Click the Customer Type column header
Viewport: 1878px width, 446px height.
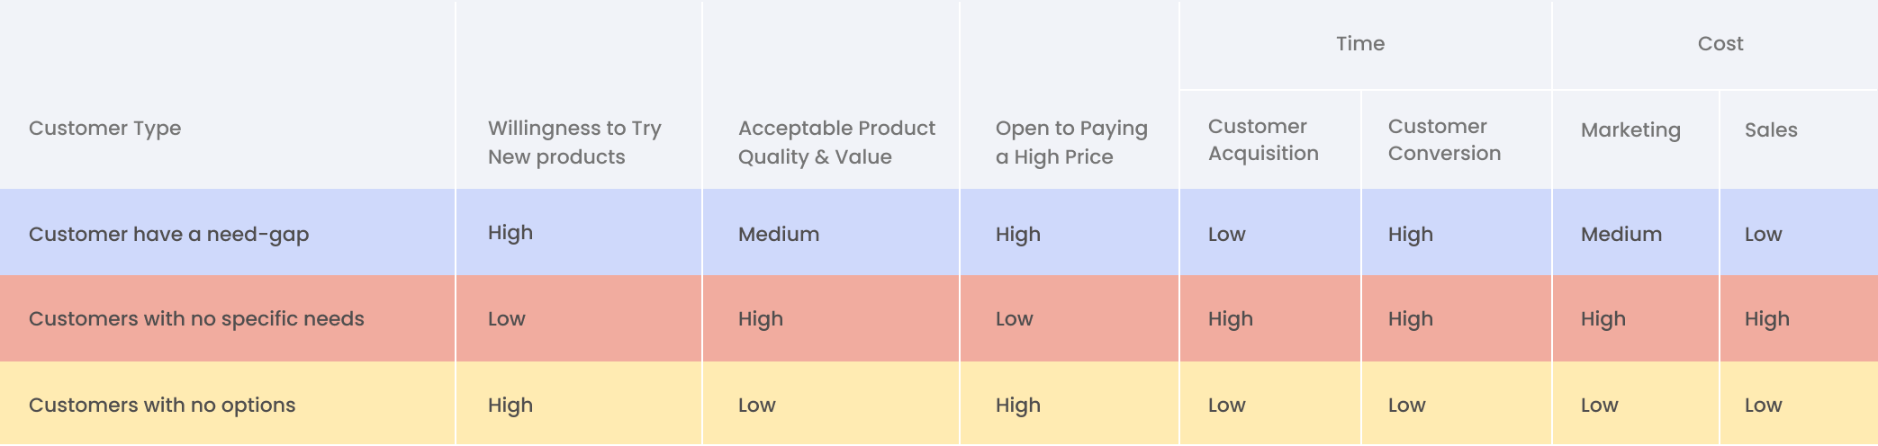(104, 129)
